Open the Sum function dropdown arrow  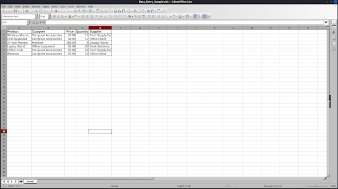[40, 22]
